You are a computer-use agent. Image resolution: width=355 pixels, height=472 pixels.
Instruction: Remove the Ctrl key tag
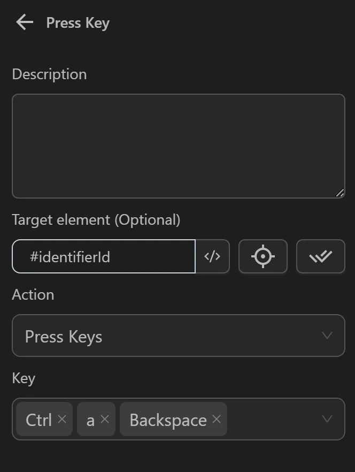pyautogui.click(x=63, y=420)
